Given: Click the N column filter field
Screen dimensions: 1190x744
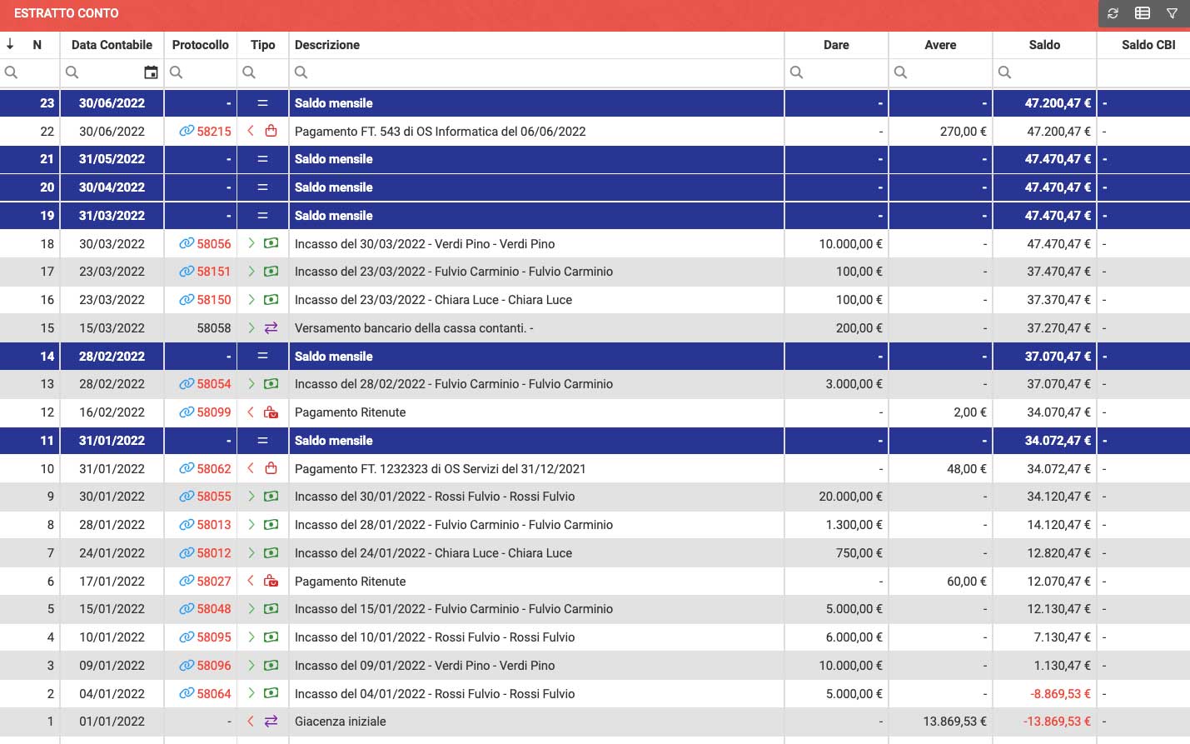Looking at the screenshot, I should (x=30, y=72).
